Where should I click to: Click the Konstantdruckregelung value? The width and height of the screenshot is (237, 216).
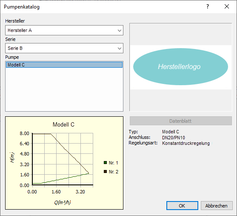point(186,143)
